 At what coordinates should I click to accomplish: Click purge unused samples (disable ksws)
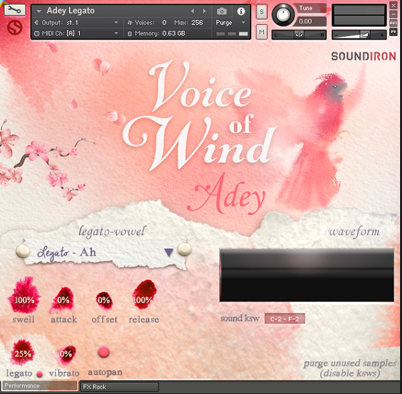click(x=350, y=368)
